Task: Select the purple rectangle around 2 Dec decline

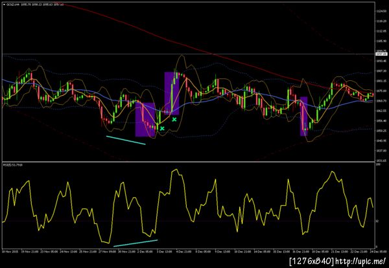Action: 145,119
